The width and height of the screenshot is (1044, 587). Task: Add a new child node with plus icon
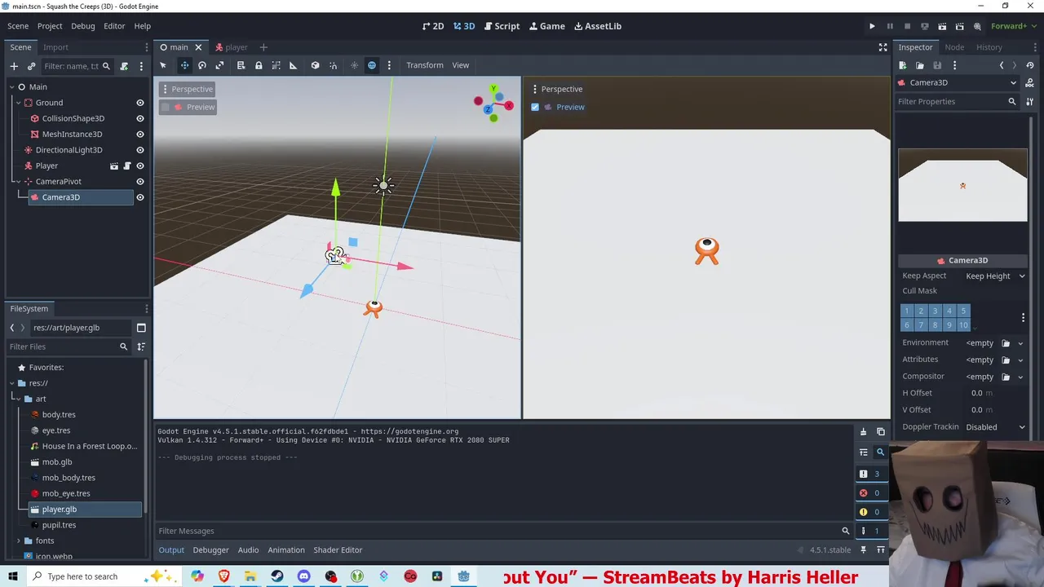pyautogui.click(x=14, y=66)
